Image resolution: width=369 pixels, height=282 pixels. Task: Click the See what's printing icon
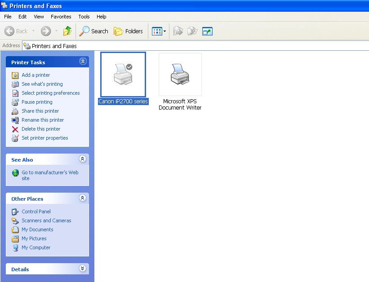click(15, 84)
